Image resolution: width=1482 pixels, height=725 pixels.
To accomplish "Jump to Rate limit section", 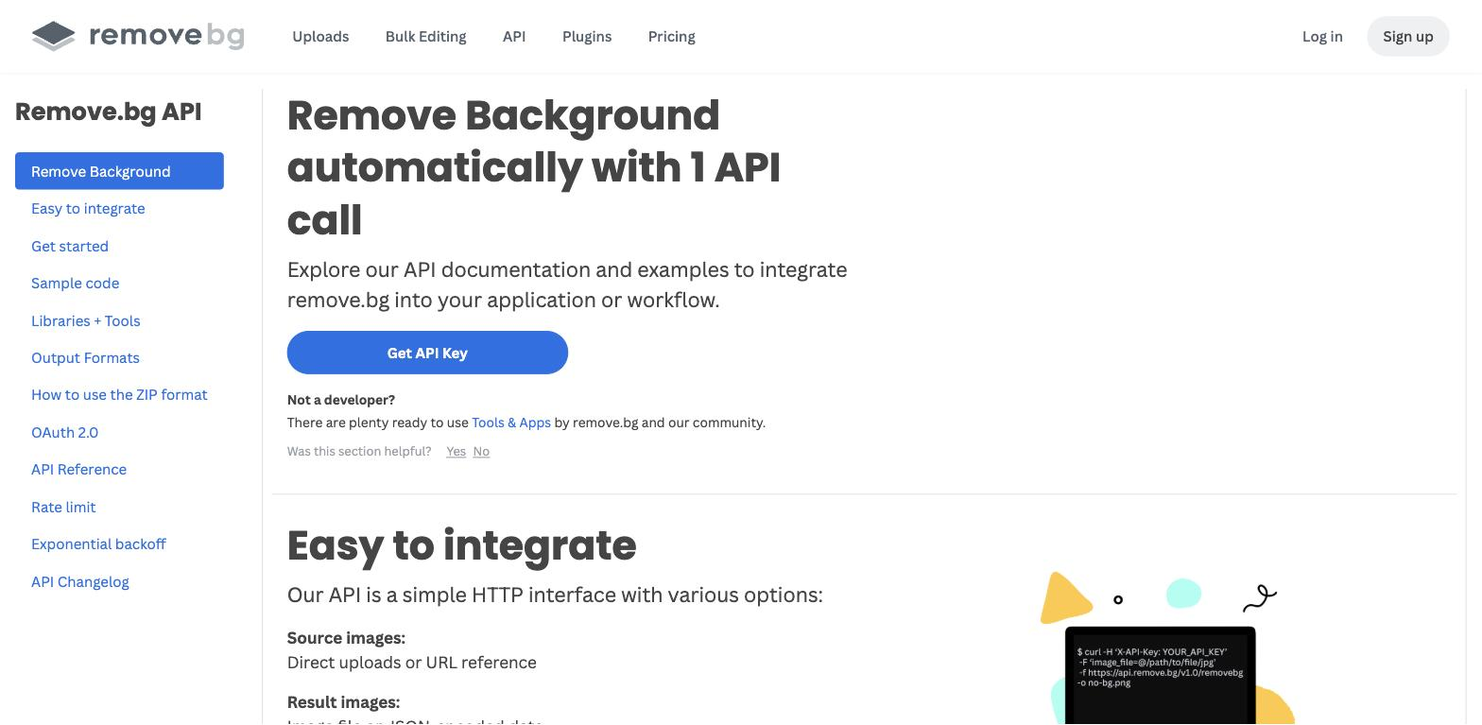I will click(63, 507).
